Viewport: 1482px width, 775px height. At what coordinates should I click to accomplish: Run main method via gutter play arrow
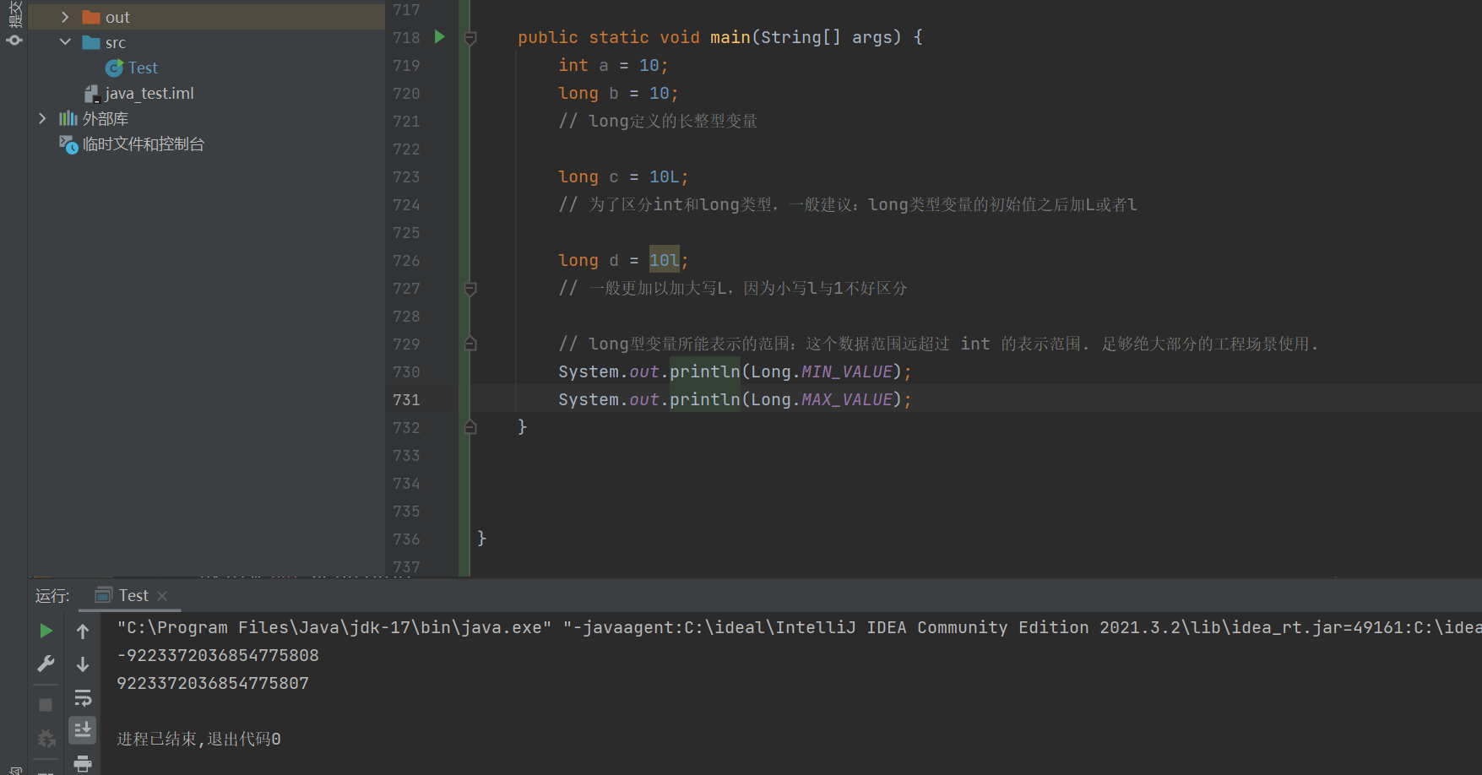(x=439, y=36)
